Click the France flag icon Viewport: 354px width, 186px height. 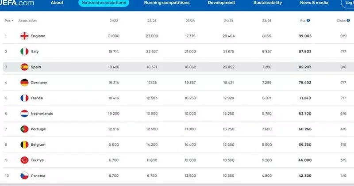coord(25,98)
